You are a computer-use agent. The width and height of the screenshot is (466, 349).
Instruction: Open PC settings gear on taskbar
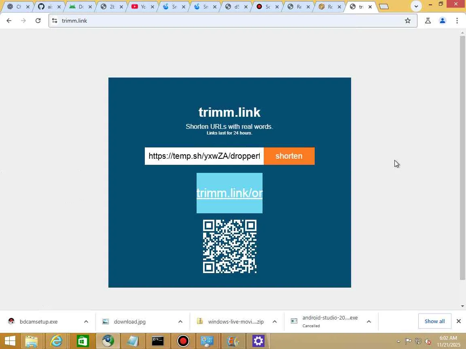pos(258,341)
